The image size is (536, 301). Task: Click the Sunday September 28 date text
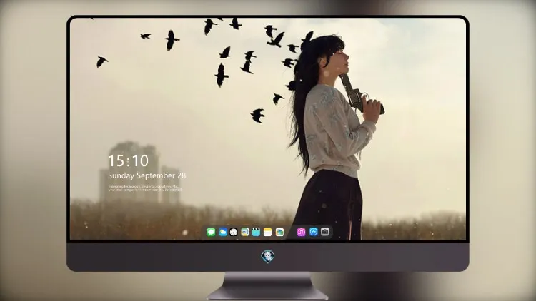(x=147, y=175)
